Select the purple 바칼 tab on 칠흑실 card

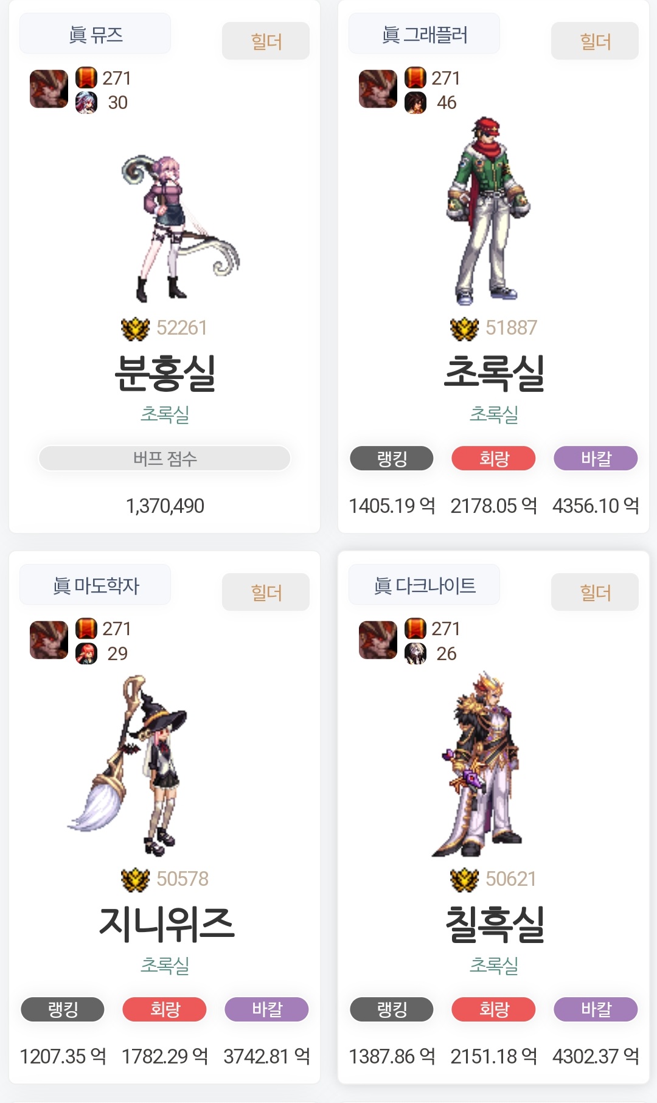pos(596,1009)
